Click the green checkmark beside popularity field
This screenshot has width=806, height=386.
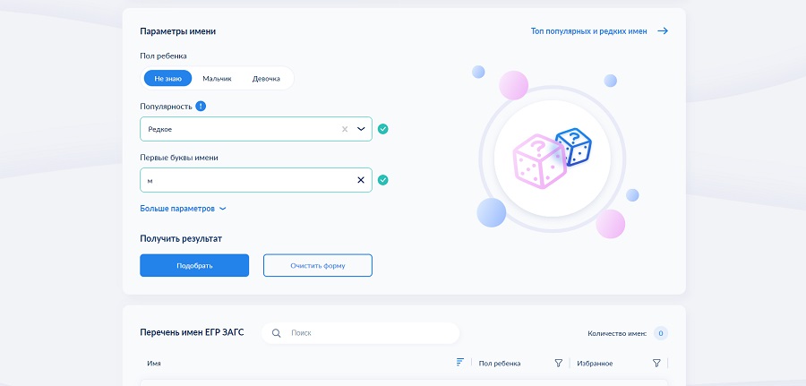point(383,129)
